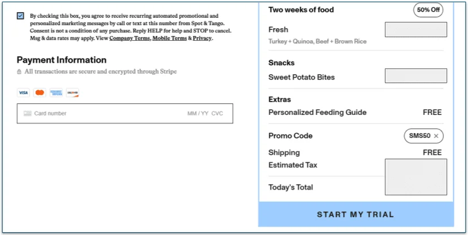Uncheck the promotional messages consent checkbox
Image resolution: width=468 pixels, height=235 pixels.
coord(21,16)
